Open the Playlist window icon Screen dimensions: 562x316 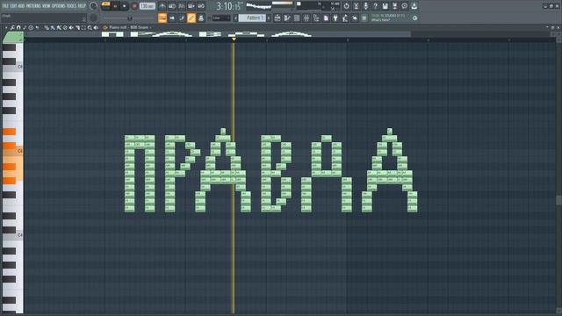point(277,18)
